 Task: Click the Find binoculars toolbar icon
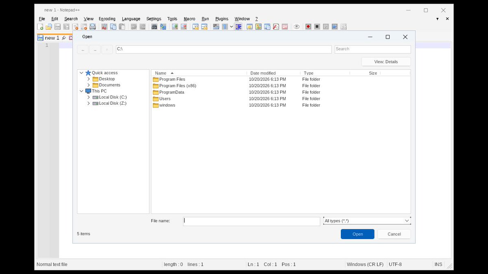click(x=154, y=27)
